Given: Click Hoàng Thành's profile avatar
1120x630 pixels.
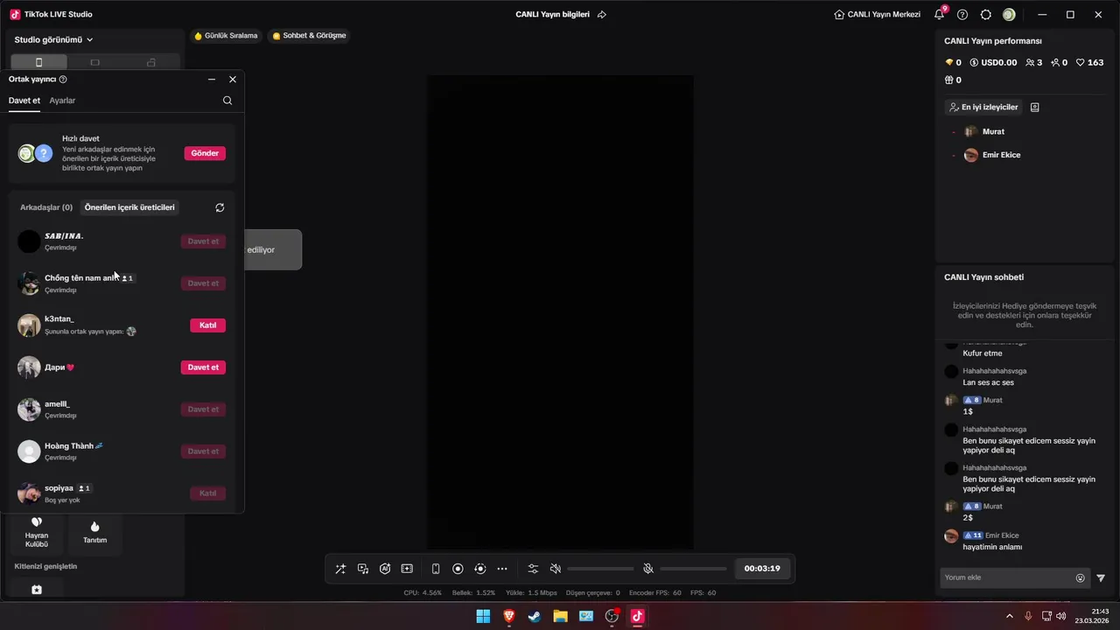Looking at the screenshot, I should 30,451.
